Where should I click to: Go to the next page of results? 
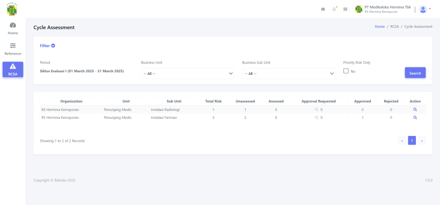coord(422,141)
